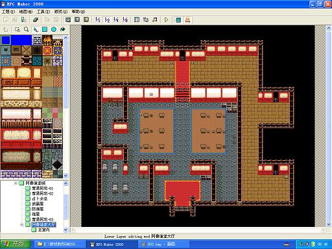This screenshot has width=332, height=249.
Task: Click the map view vertical scroll-up arrow
Action: [x=328, y=28]
